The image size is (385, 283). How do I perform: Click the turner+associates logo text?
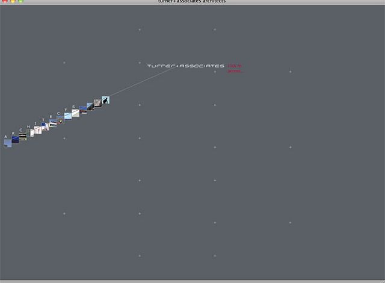[x=185, y=66]
